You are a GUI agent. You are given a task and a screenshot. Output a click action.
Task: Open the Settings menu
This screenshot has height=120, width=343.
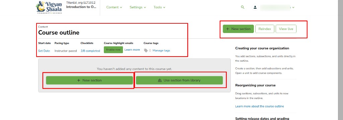[x=138, y=7]
